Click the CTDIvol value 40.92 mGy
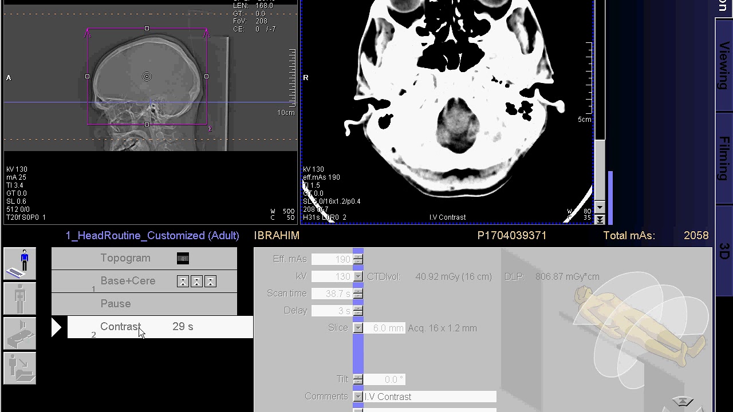The height and width of the screenshot is (412, 733). coord(453,276)
